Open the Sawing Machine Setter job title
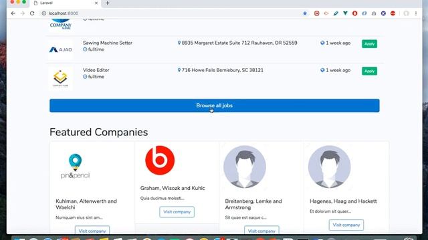Image resolution: width=428 pixels, height=240 pixels. pos(108,43)
